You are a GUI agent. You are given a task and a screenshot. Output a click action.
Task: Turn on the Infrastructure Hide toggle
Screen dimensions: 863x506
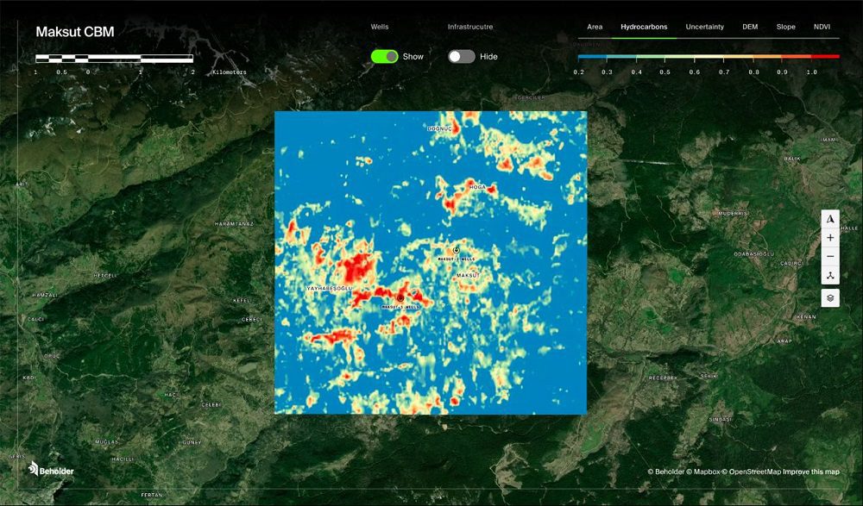pyautogui.click(x=461, y=56)
